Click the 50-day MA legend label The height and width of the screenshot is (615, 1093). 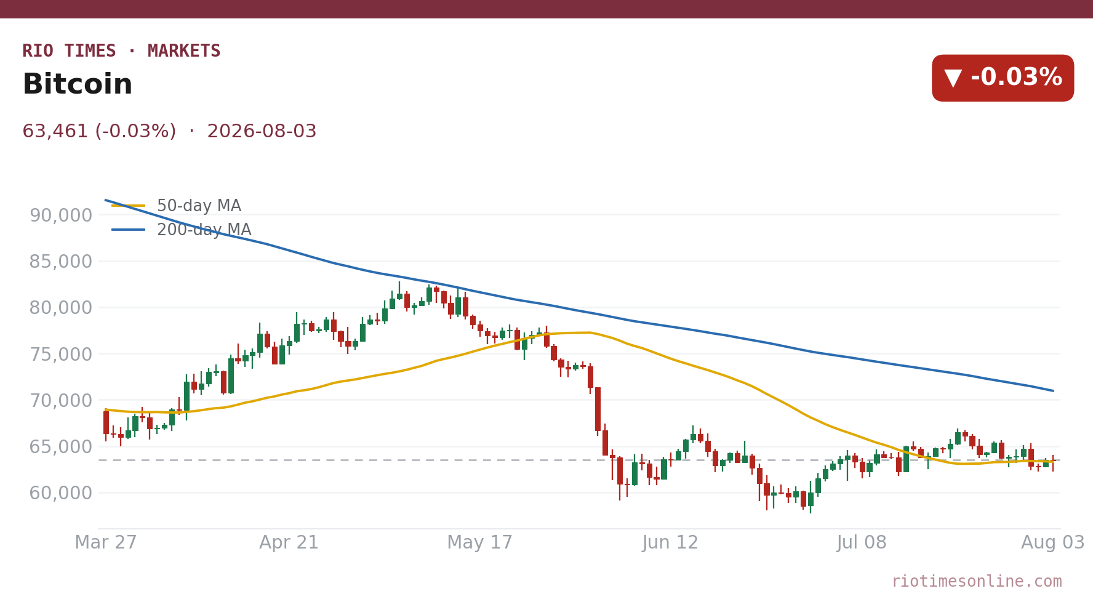pos(199,206)
